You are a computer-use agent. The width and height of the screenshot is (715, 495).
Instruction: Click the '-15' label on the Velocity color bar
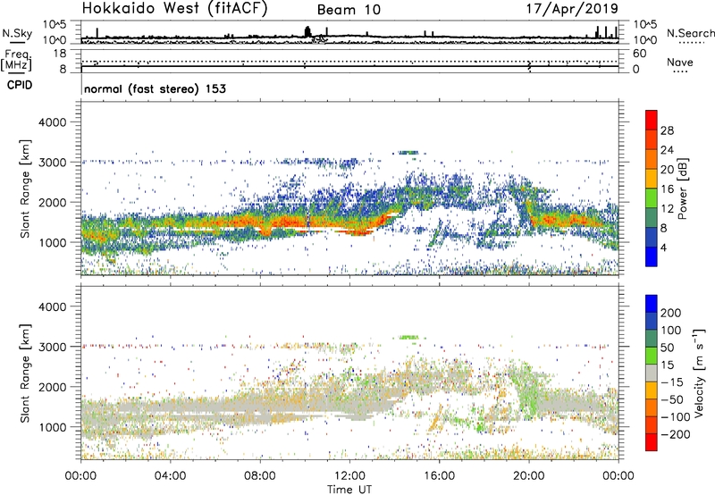coord(672,382)
